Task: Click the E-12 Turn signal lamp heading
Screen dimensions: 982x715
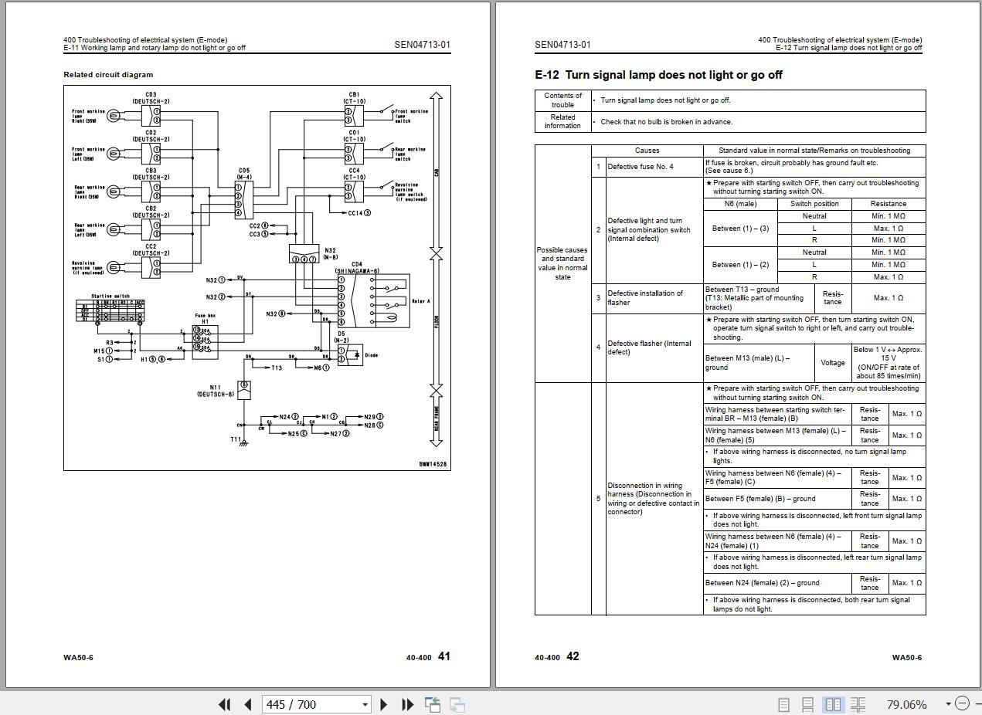Action: pos(658,75)
